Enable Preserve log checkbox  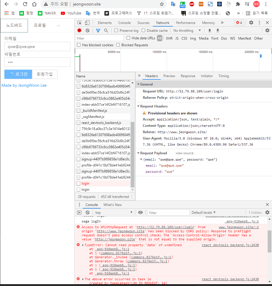pos(116,30)
